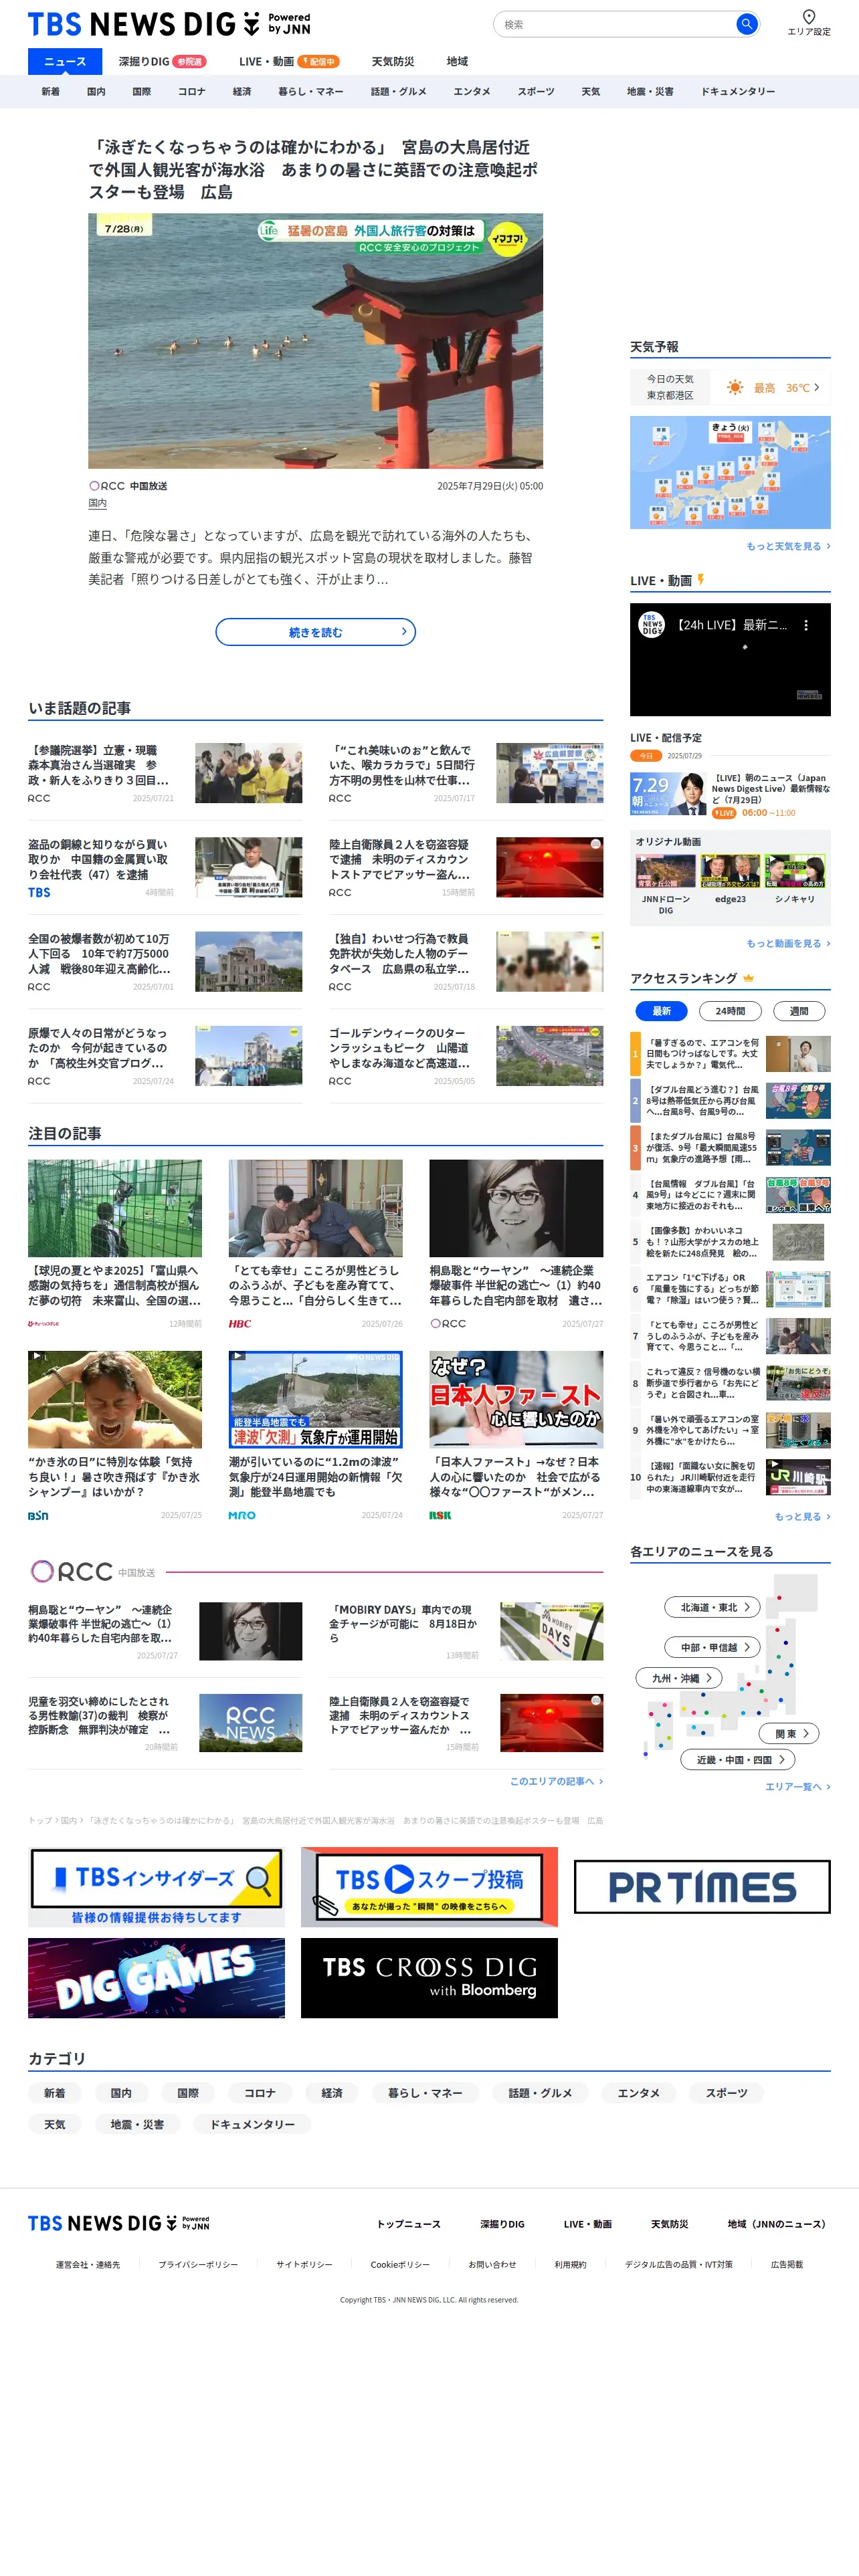Click the 続きを読む button
Image resolution: width=859 pixels, height=2576 pixels.
[315, 632]
